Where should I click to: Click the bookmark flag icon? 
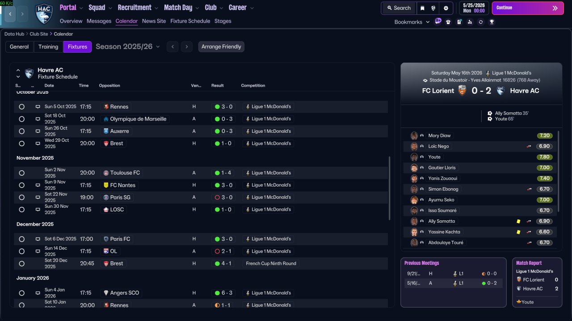[423, 8]
